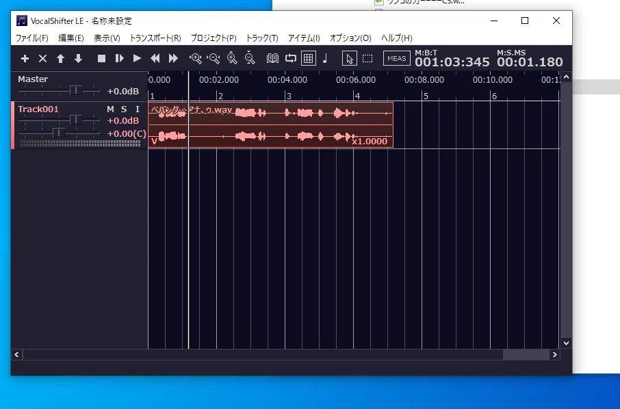Zoom out horizontally with magnifier minus icon
Screen dimensions: 620x409
pos(214,59)
